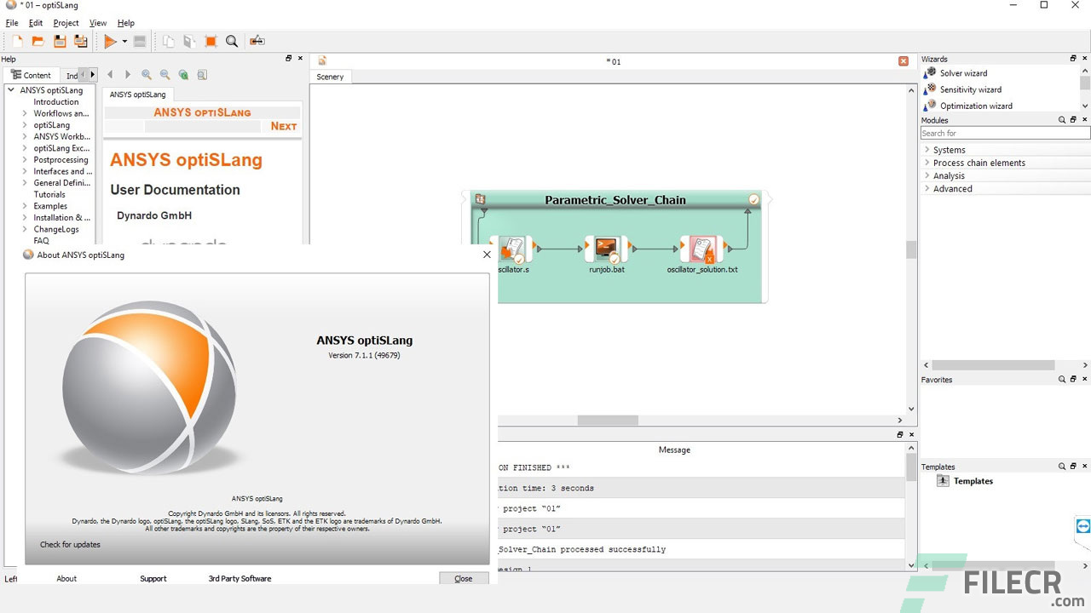Undock the Wizards panel
The image size is (1091, 613).
(1073, 59)
